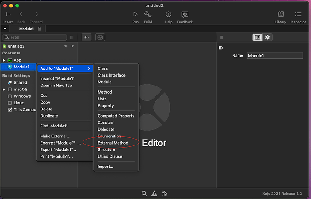
Task: Check the Linux build target checkbox
Action: click(x=10, y=103)
